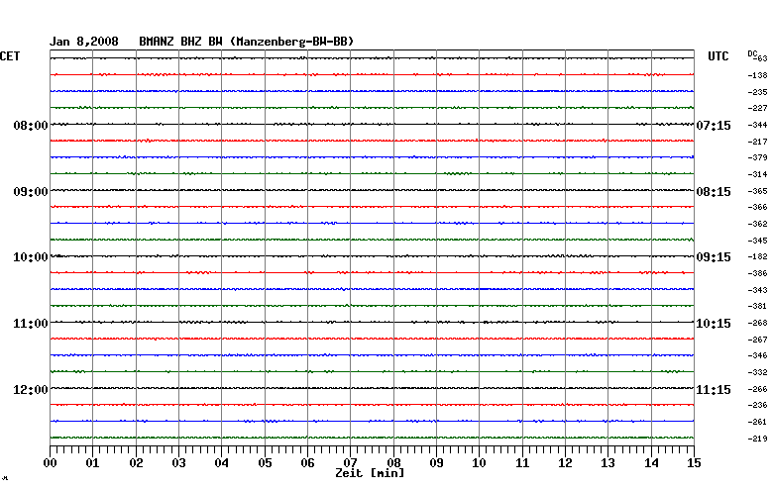Click the DC offset value -268

(x=758, y=323)
